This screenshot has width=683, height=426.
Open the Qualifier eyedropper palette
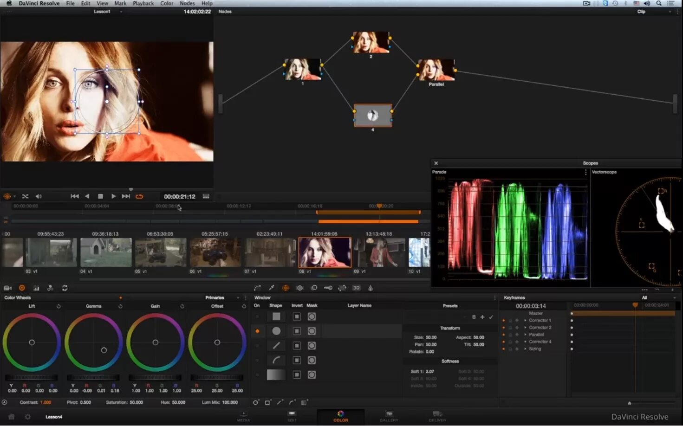tap(272, 288)
